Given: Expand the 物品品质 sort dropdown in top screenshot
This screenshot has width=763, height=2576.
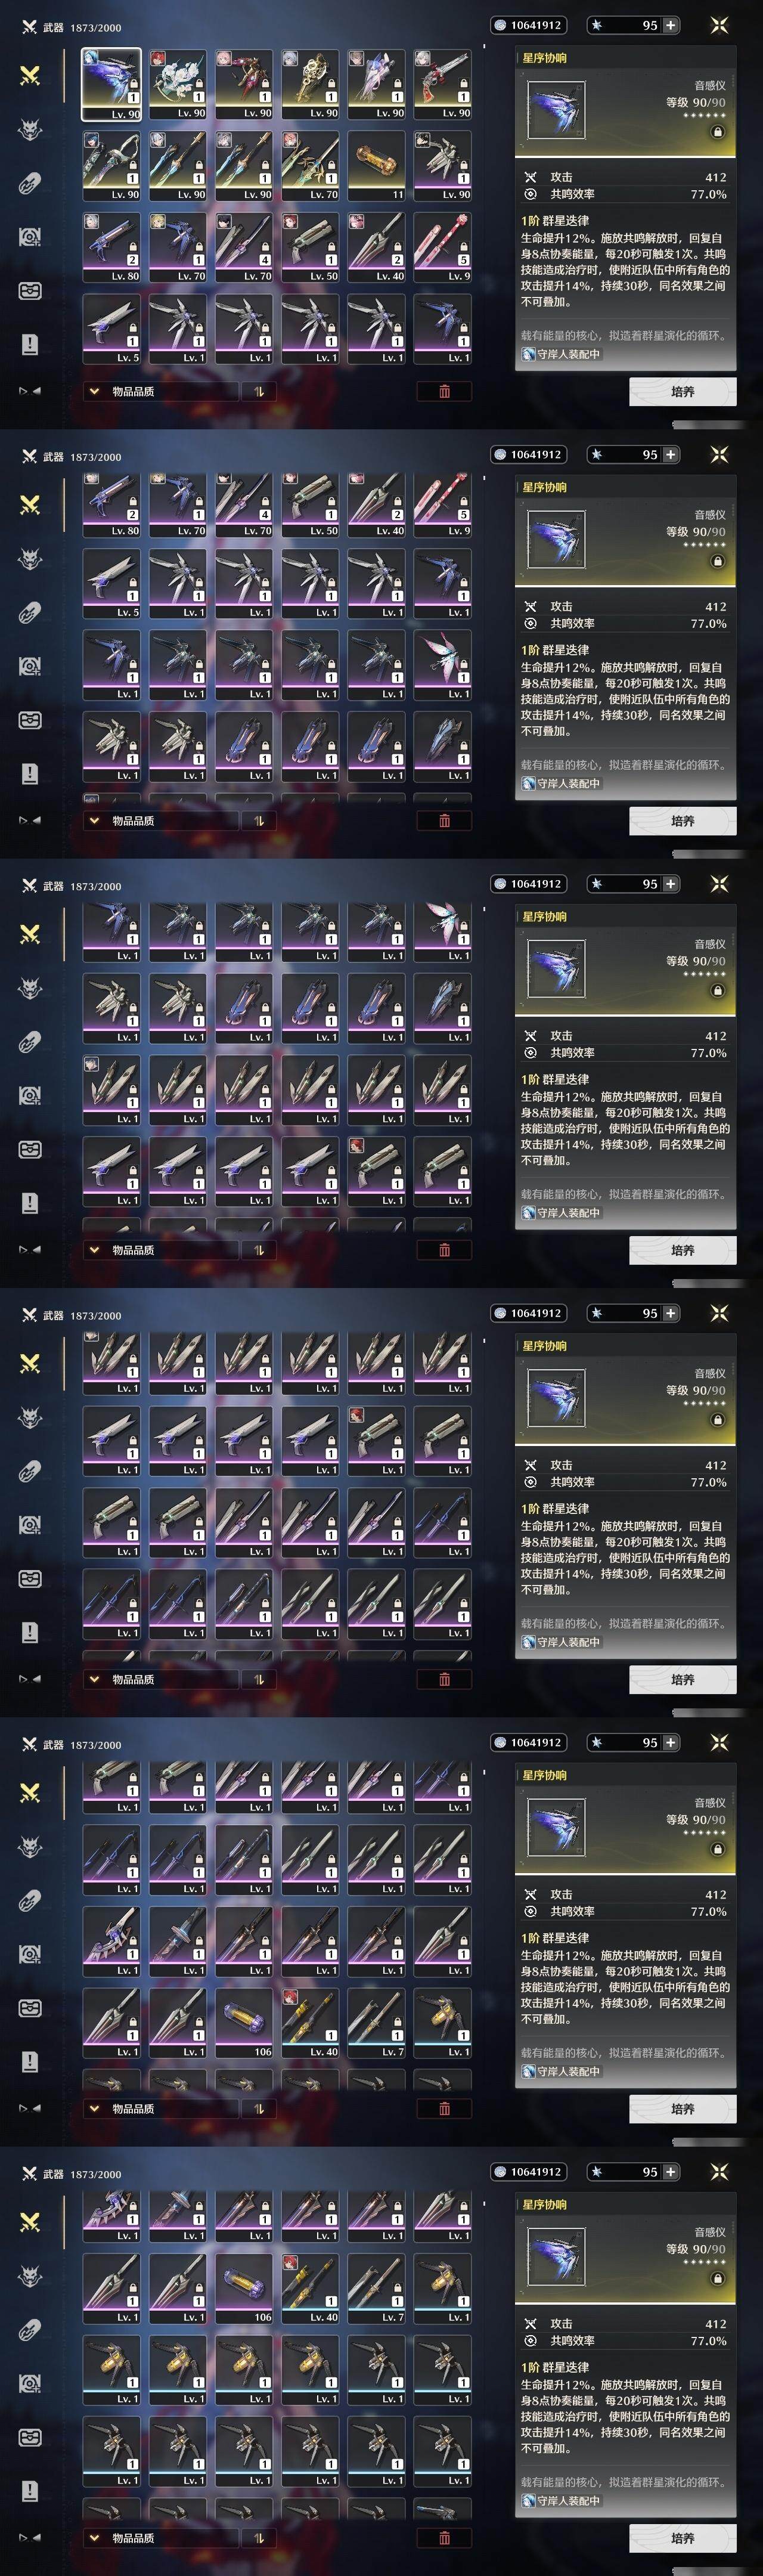Looking at the screenshot, I should (x=161, y=391).
